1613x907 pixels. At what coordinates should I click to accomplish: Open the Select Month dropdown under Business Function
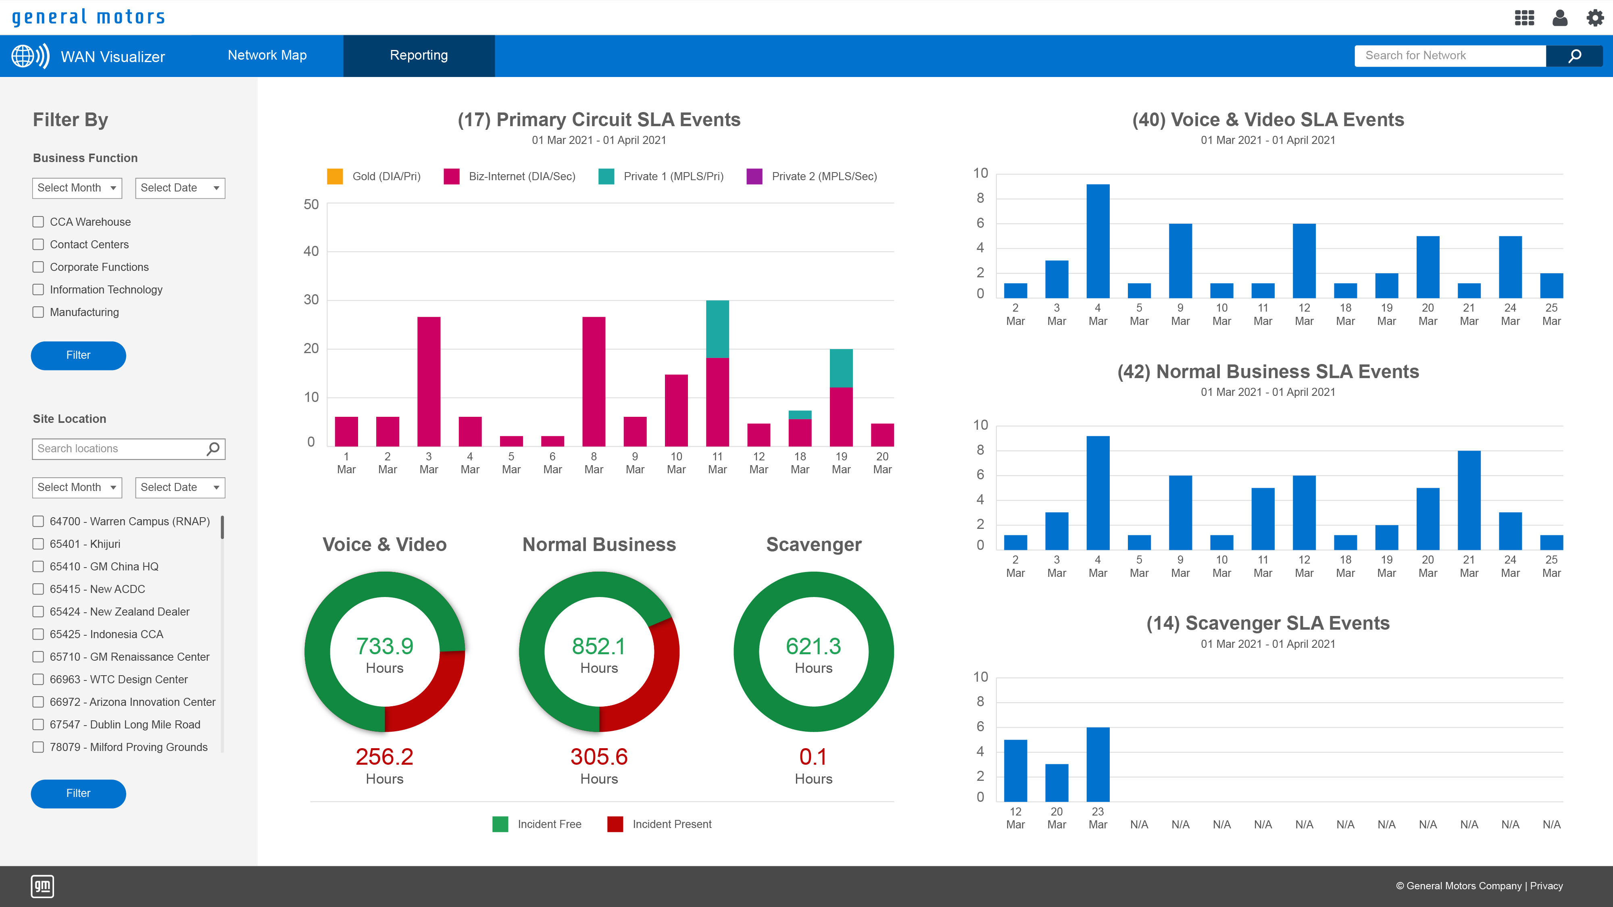[76, 187]
